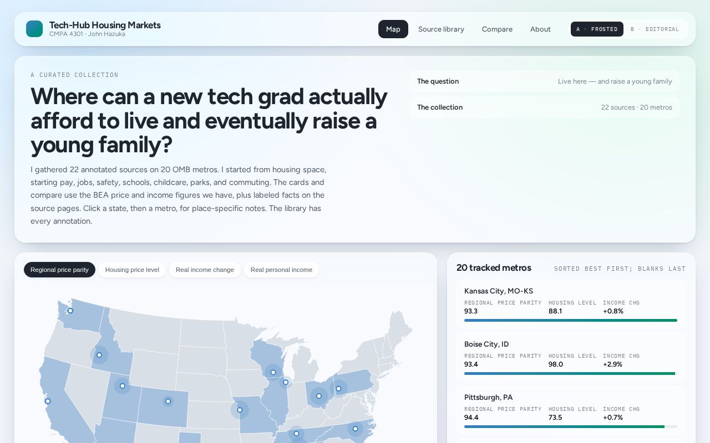Click the teal Tech-Hub Housing Markets logo
This screenshot has height=443, width=710.
click(34, 29)
